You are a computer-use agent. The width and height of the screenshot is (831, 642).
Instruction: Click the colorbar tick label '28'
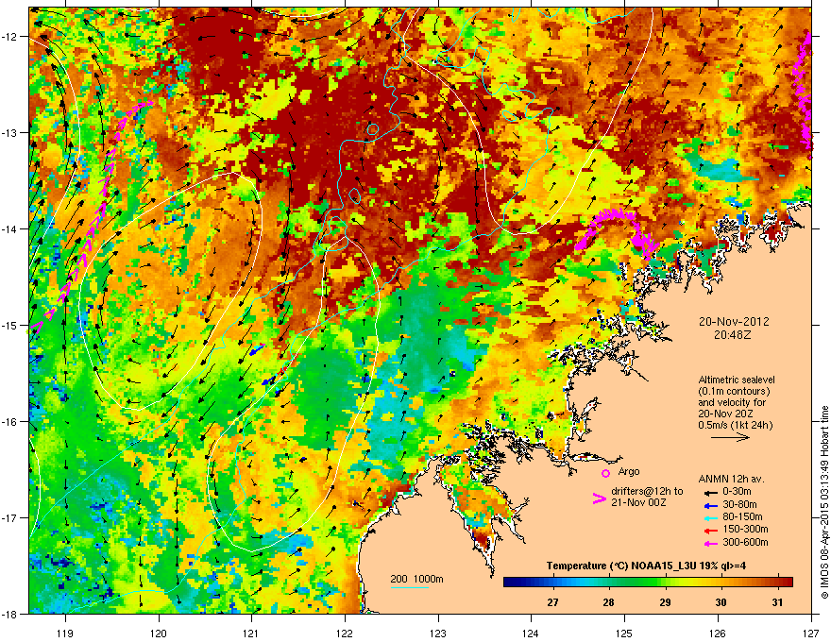(x=608, y=602)
